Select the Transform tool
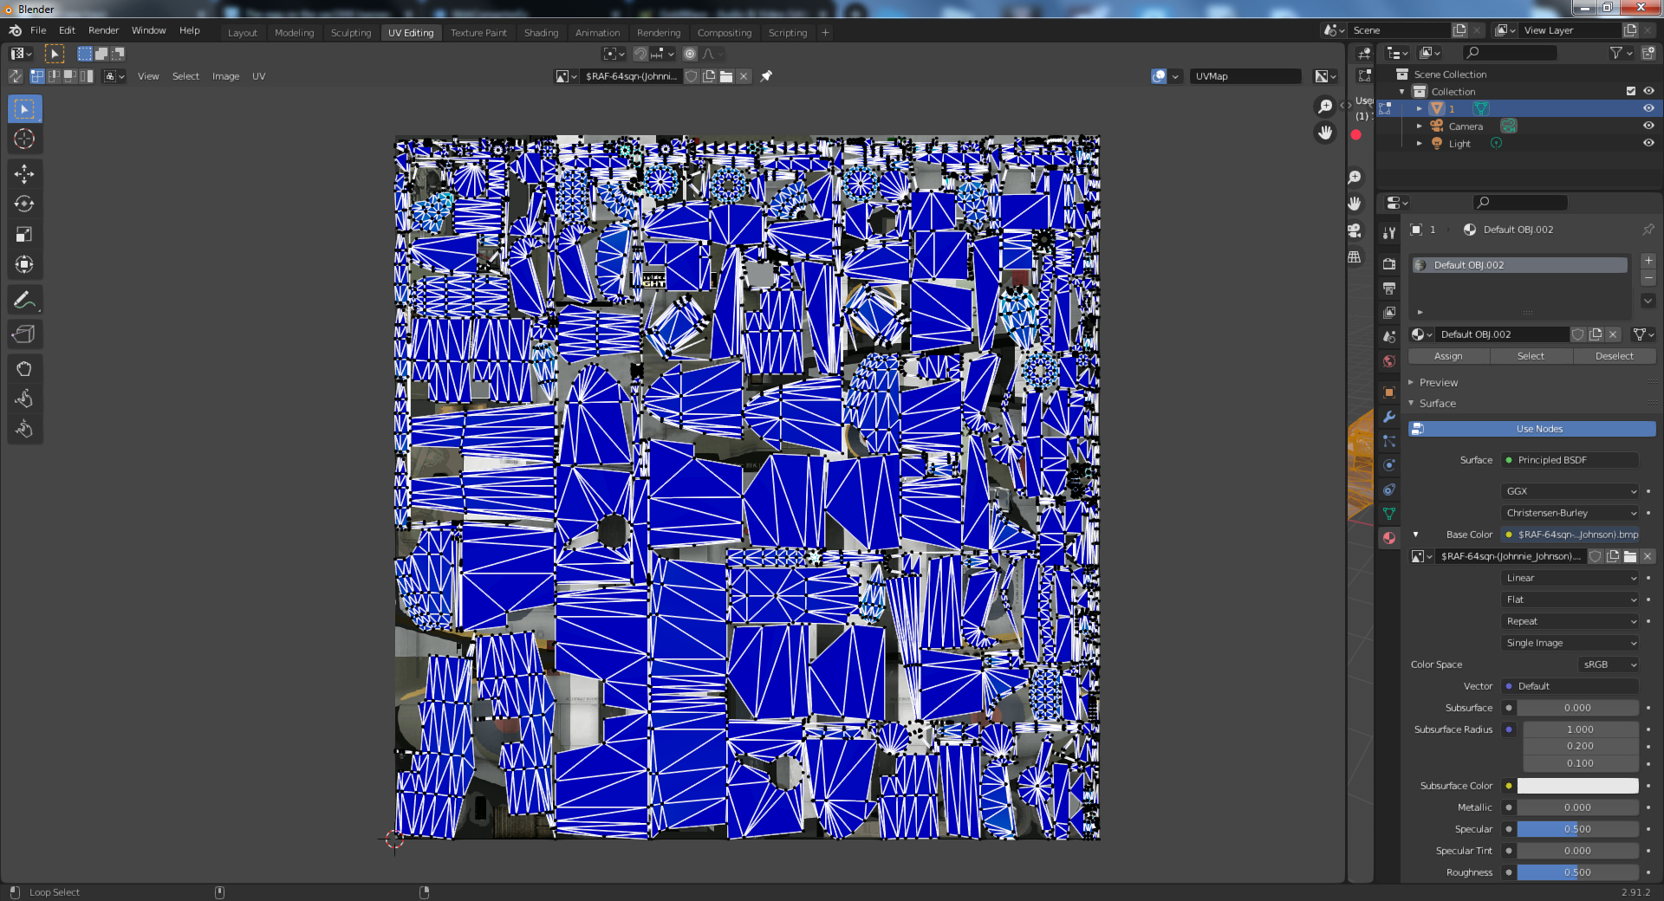This screenshot has height=901, width=1664. coord(24,264)
